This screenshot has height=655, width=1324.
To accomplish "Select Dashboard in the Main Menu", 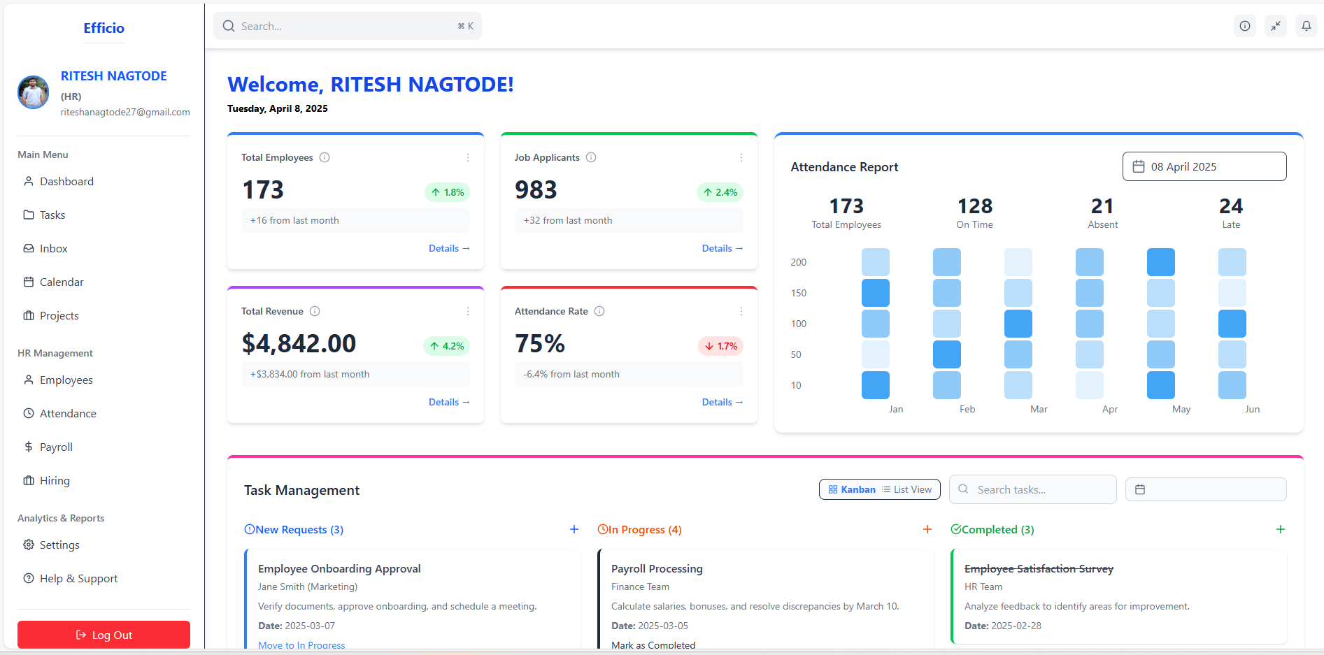I will tap(66, 181).
